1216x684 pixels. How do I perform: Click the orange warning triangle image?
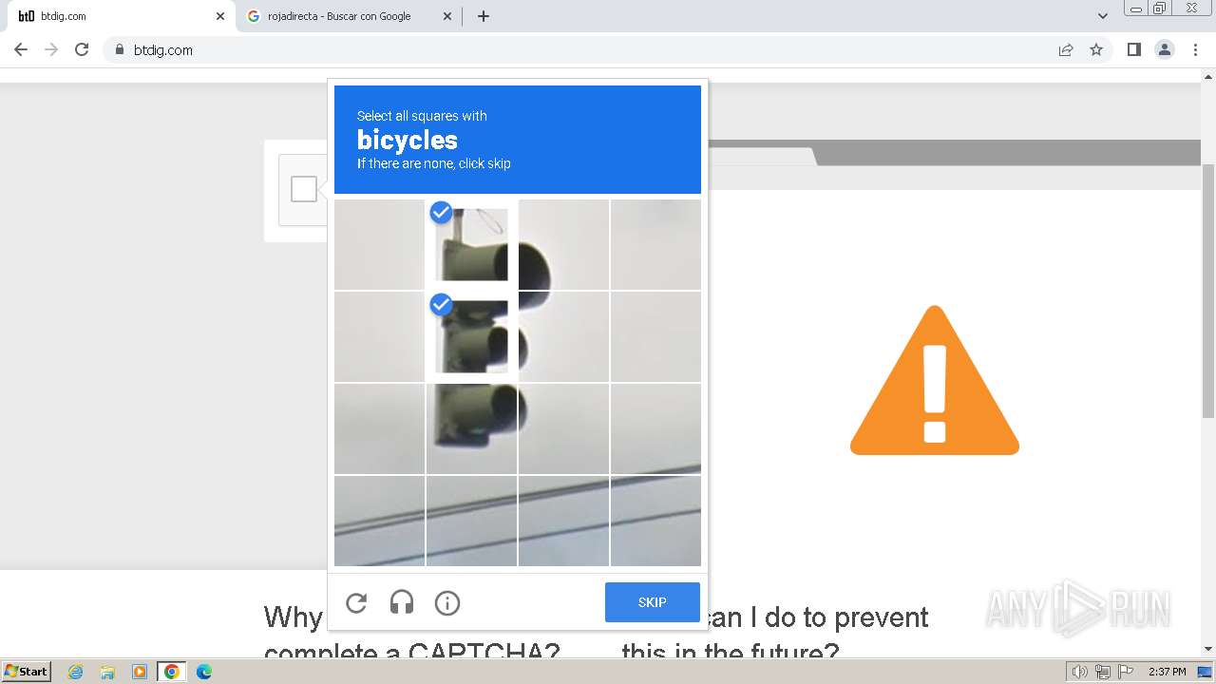pyautogui.click(x=935, y=380)
